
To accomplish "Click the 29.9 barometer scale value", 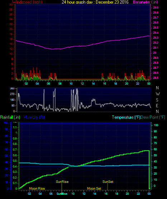I will pyautogui.click(x=156, y=8).
